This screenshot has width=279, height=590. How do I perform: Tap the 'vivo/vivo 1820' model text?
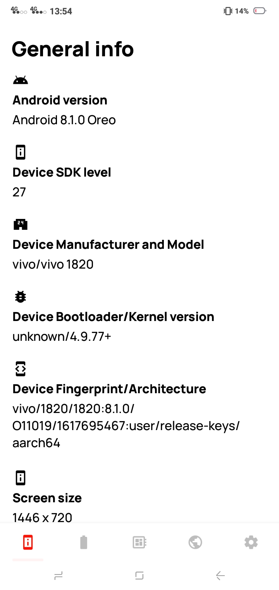53,264
